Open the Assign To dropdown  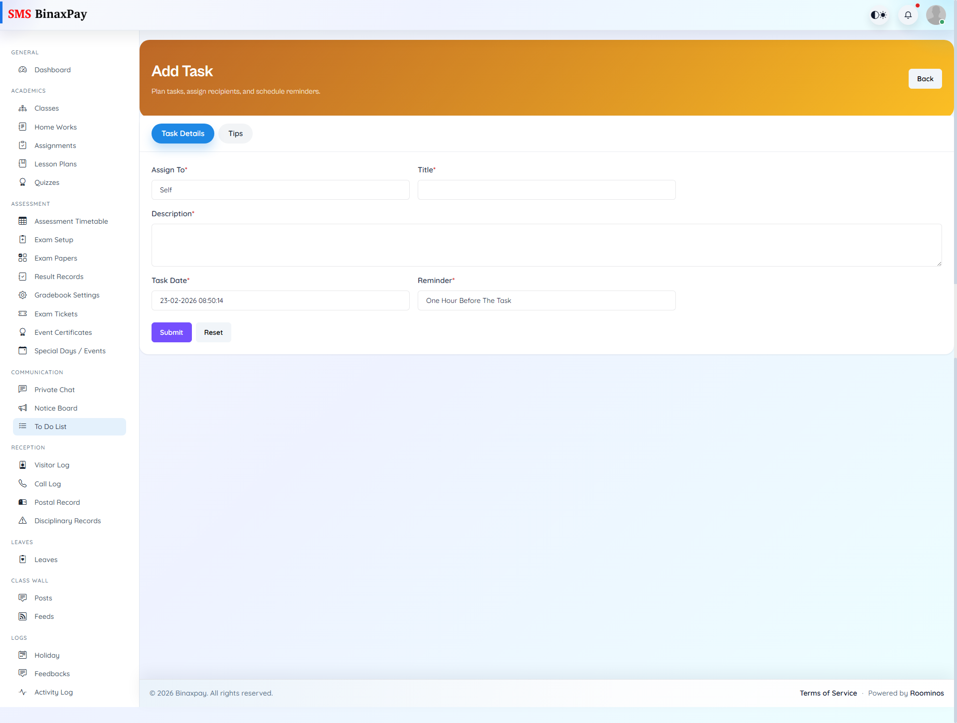(280, 190)
